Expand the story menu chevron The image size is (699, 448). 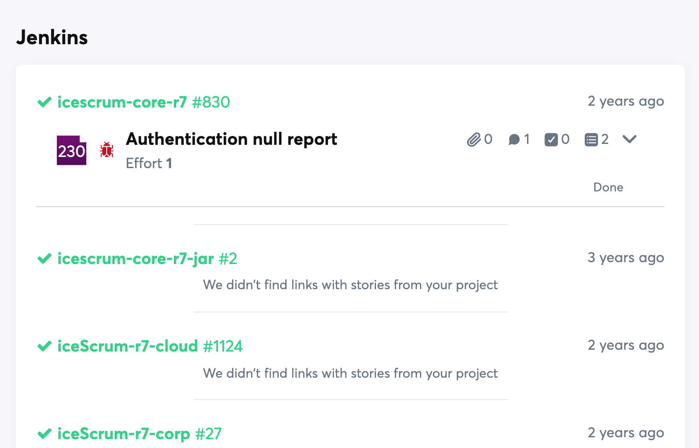[x=629, y=139]
